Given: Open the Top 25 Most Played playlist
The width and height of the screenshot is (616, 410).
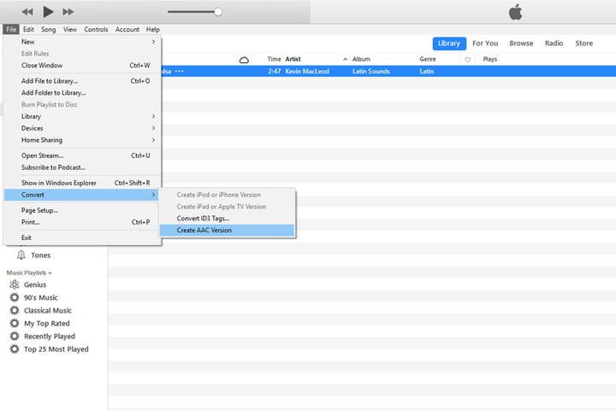Looking at the screenshot, I should tap(56, 349).
